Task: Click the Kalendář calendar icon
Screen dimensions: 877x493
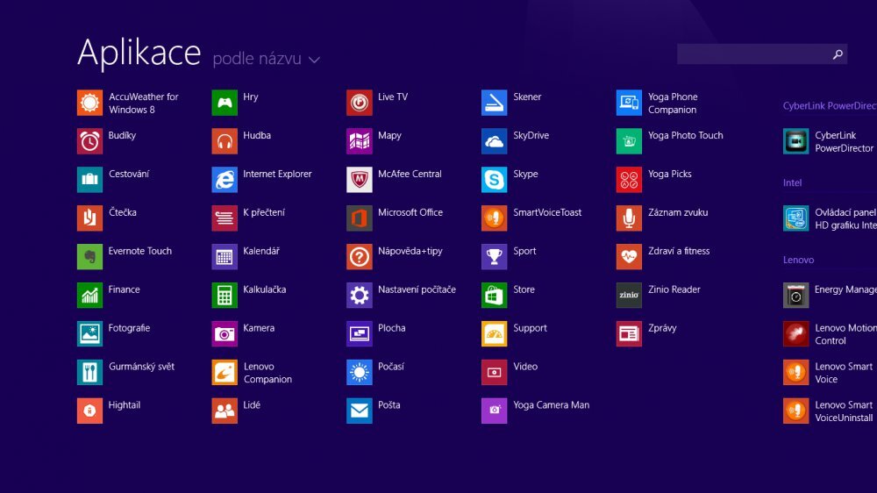Action: click(225, 257)
